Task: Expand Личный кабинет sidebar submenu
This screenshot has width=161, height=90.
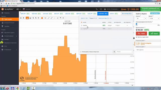Action: pos(9,36)
